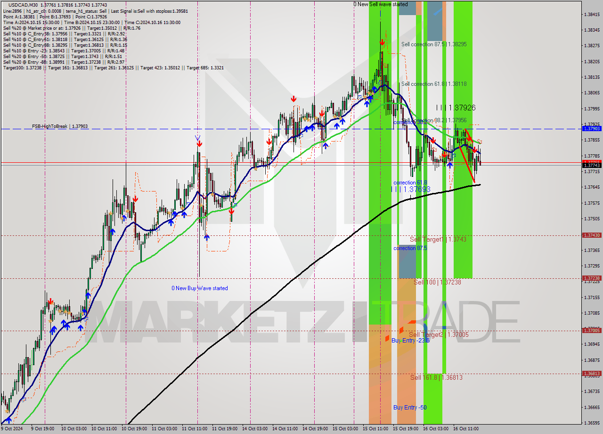Click the 1.38205 price axis value

pyautogui.click(x=592, y=61)
